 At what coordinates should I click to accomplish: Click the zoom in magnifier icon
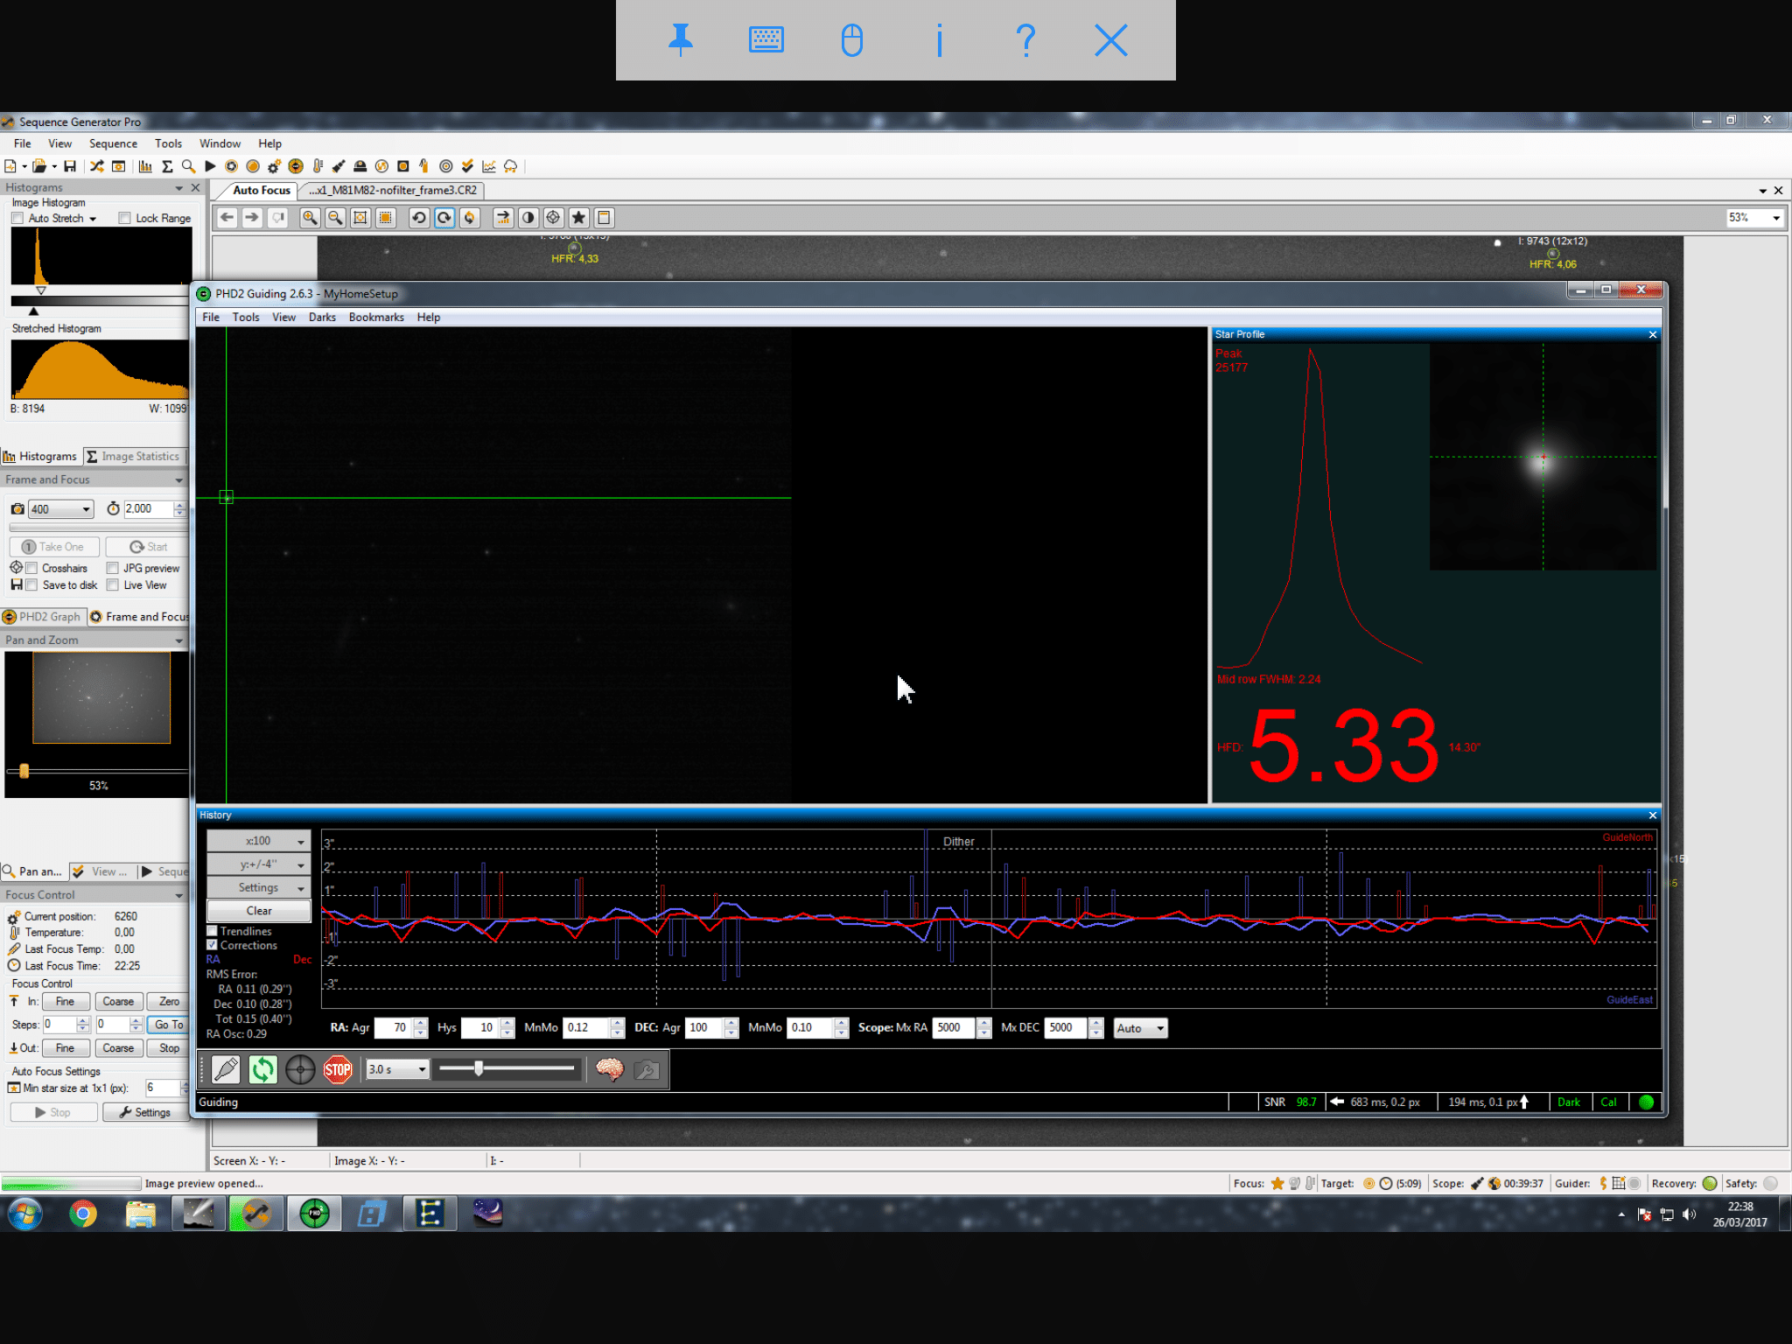tap(310, 218)
